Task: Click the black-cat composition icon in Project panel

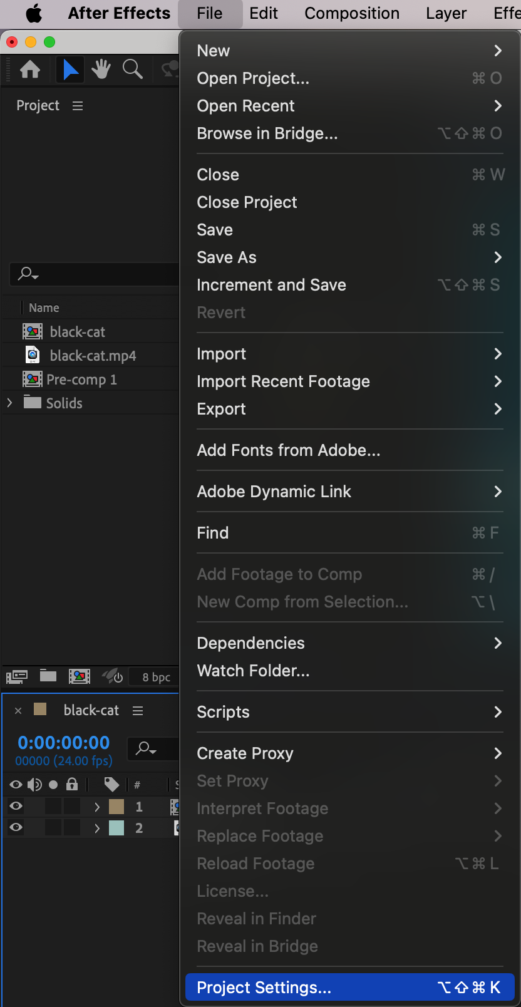Action: pyautogui.click(x=33, y=331)
